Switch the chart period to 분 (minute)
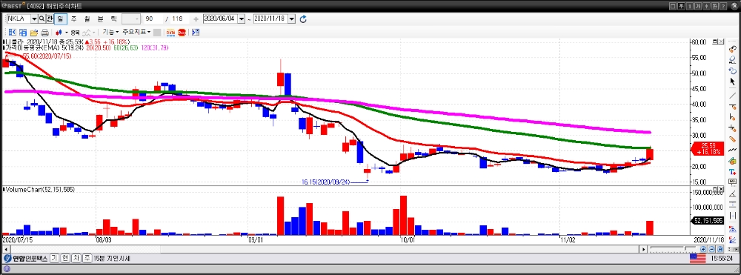The width and height of the screenshot is (741, 275). 100,19
